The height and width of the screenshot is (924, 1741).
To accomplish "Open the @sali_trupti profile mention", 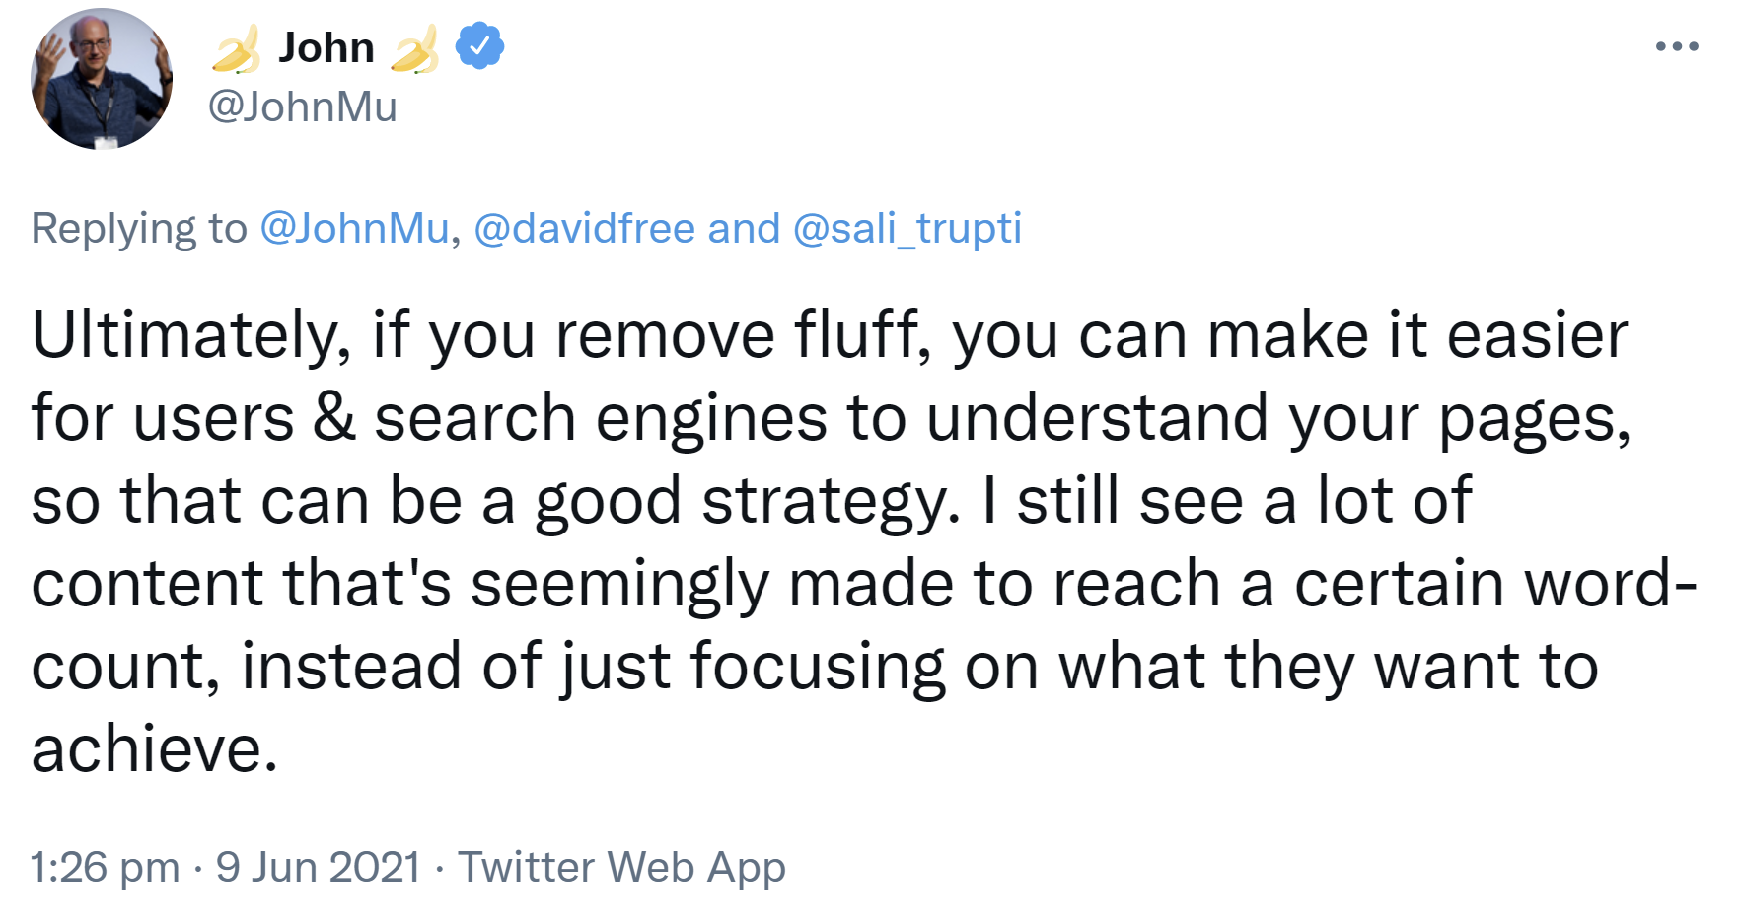I will [907, 228].
